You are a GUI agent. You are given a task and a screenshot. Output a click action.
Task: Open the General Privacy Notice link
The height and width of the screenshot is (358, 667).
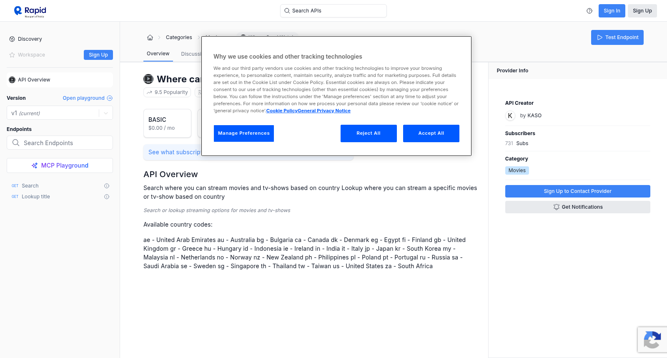pyautogui.click(x=324, y=111)
